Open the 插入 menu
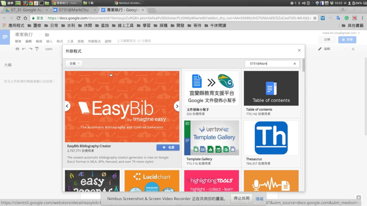 coord(49,41)
